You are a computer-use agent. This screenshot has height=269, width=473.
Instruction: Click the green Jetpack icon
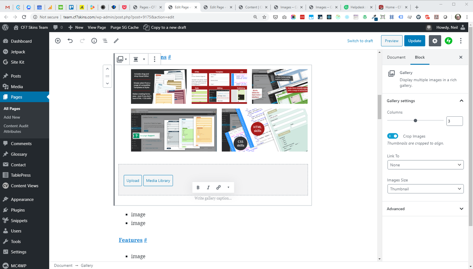[448, 41]
